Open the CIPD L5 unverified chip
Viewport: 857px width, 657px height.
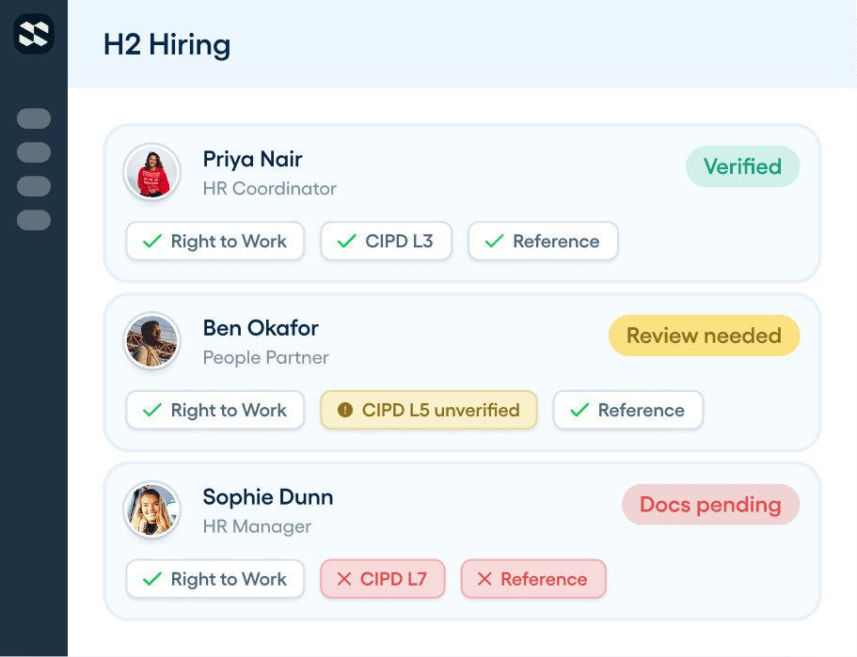point(429,410)
